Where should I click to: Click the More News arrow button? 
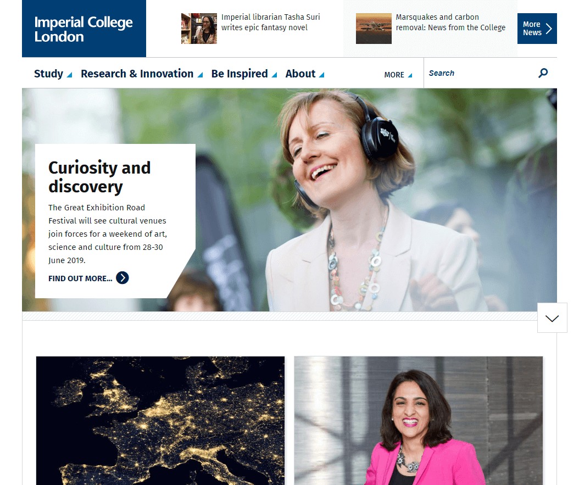click(x=537, y=29)
